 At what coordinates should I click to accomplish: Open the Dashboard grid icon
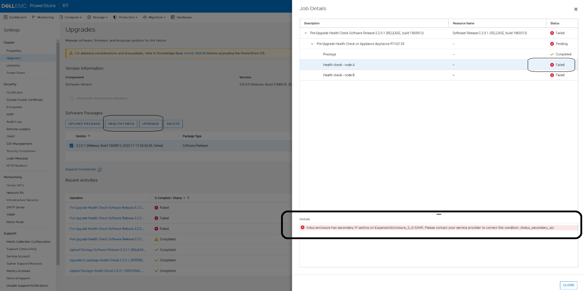(x=5, y=17)
